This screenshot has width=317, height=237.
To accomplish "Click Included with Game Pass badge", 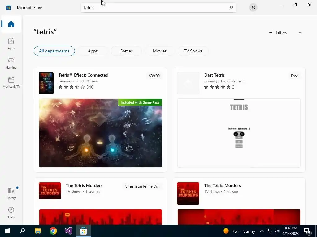I will click(140, 102).
